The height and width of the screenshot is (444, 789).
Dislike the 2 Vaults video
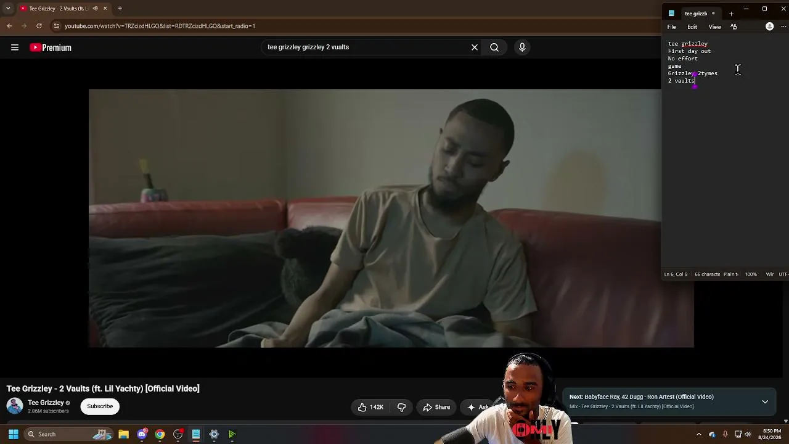401,407
